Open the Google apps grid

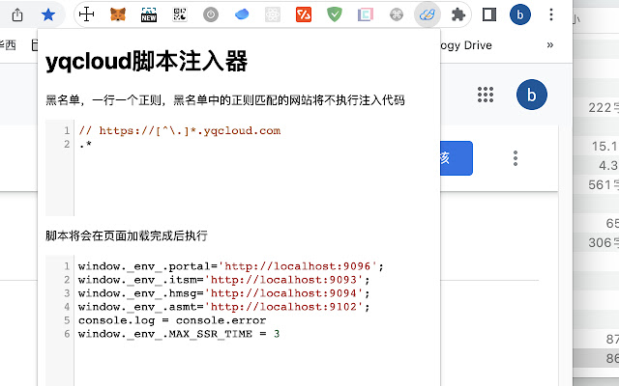[486, 95]
